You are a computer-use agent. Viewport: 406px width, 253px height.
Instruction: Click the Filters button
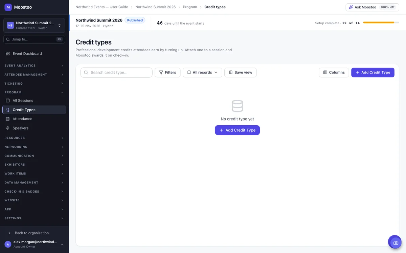[x=167, y=73]
